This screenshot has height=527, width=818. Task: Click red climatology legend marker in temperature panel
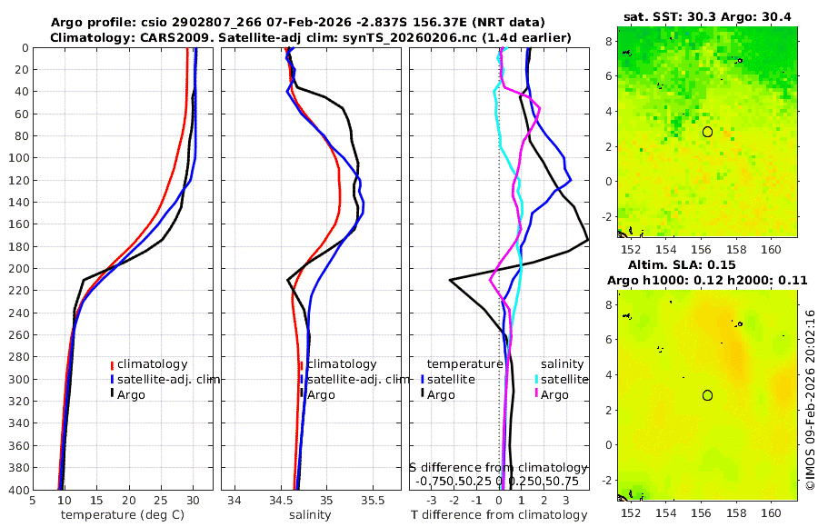pyautogui.click(x=112, y=364)
